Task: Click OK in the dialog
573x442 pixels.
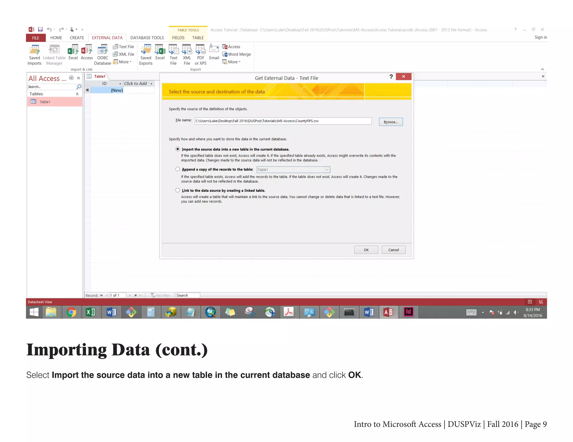Action: [x=366, y=250]
